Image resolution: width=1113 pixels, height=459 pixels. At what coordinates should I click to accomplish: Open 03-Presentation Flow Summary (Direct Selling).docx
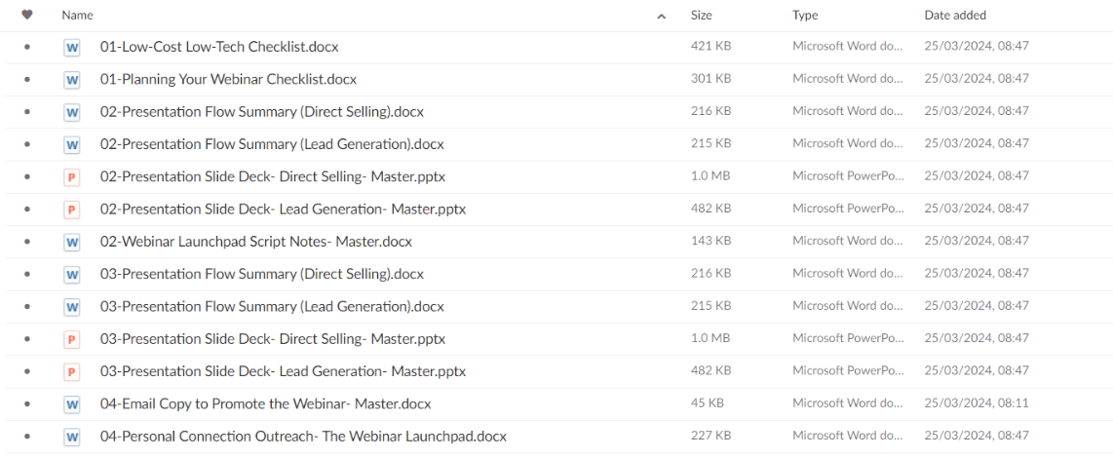262,274
